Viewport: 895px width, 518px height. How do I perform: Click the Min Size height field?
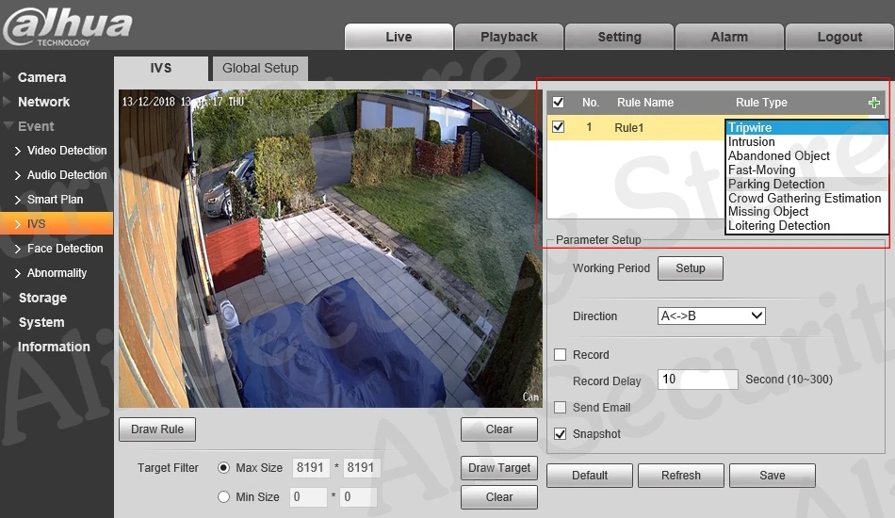pos(359,497)
